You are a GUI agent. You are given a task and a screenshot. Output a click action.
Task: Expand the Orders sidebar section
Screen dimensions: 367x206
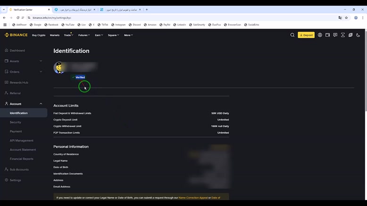point(41,71)
